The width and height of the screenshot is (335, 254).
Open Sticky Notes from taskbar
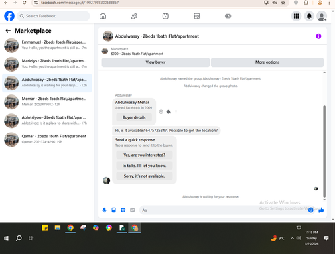click(x=45, y=228)
